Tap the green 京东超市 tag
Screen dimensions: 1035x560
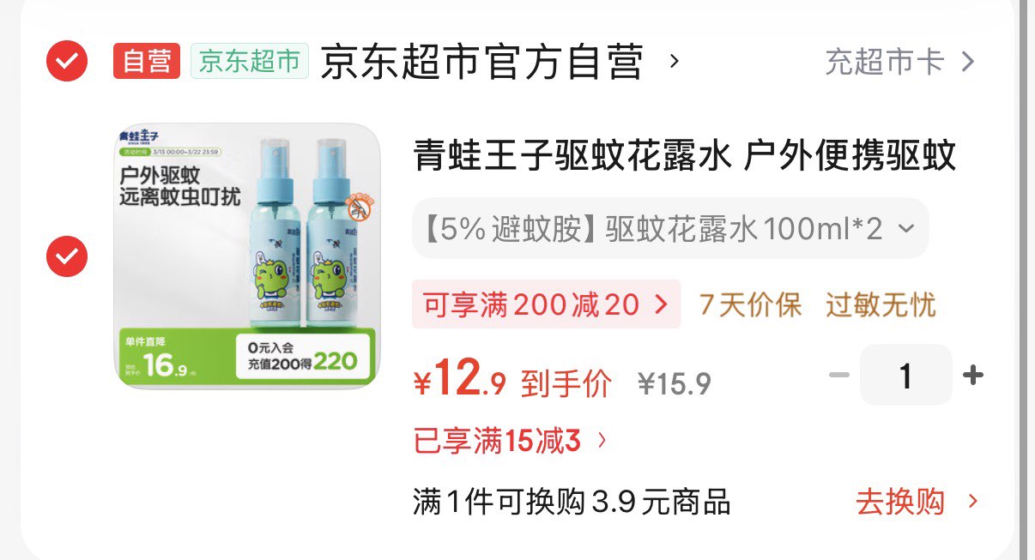pyautogui.click(x=250, y=61)
